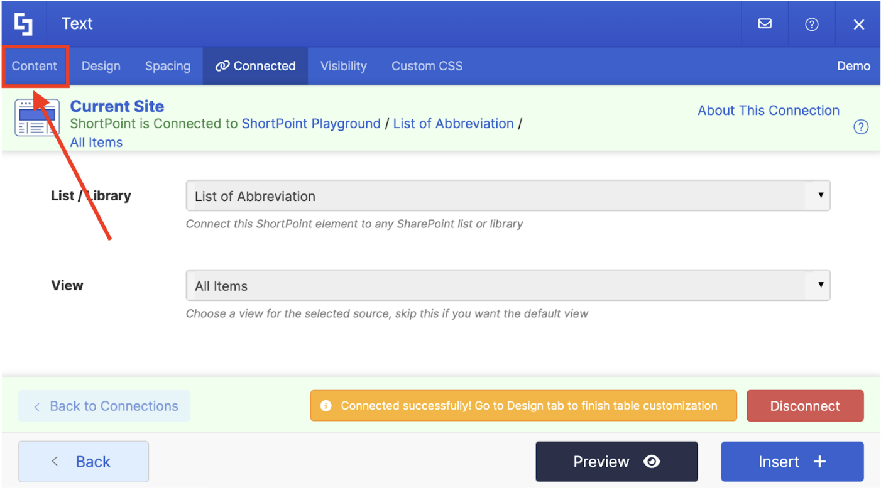The height and width of the screenshot is (490, 881).
Task: Open help question mark in header
Action: 812,24
